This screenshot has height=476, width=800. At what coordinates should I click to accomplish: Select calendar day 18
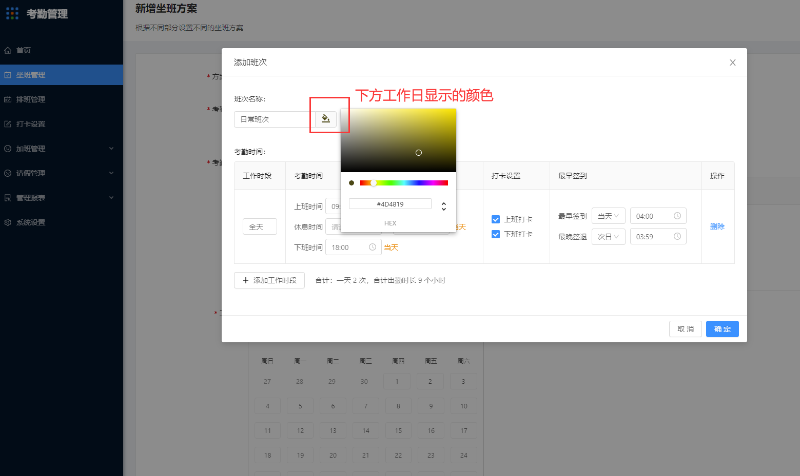pos(267,455)
